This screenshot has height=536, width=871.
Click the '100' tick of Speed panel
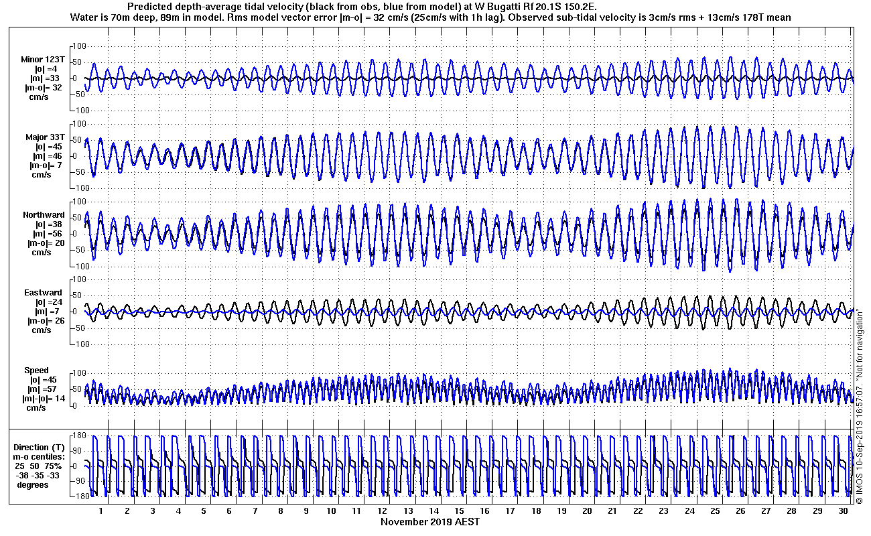coord(80,373)
